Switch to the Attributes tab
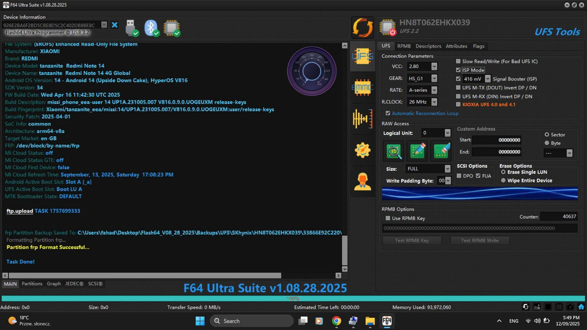 click(456, 46)
